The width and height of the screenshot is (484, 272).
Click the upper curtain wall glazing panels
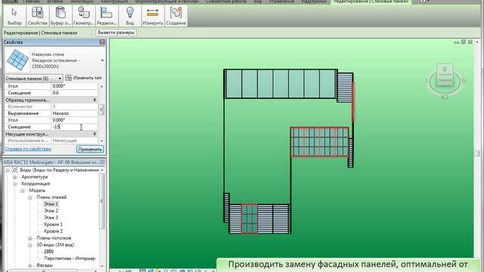281,84
